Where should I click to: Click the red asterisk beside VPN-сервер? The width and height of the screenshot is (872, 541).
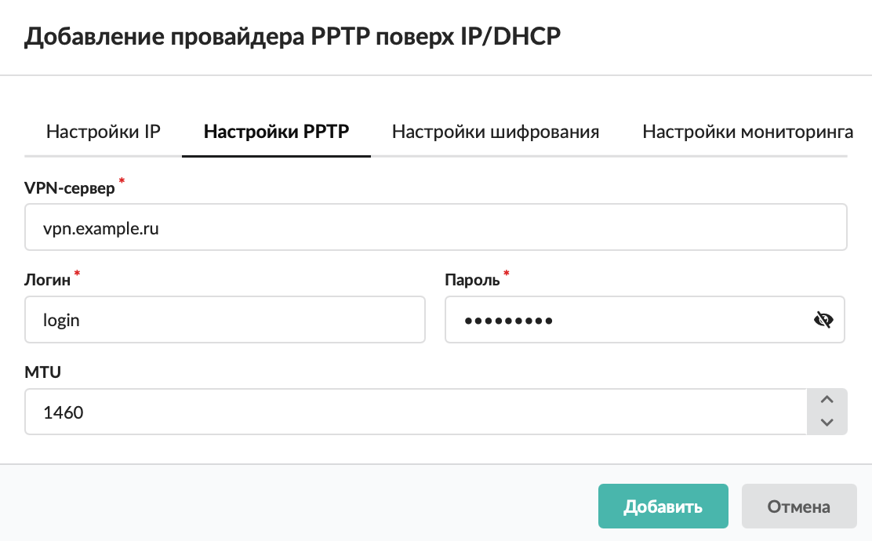point(122,183)
